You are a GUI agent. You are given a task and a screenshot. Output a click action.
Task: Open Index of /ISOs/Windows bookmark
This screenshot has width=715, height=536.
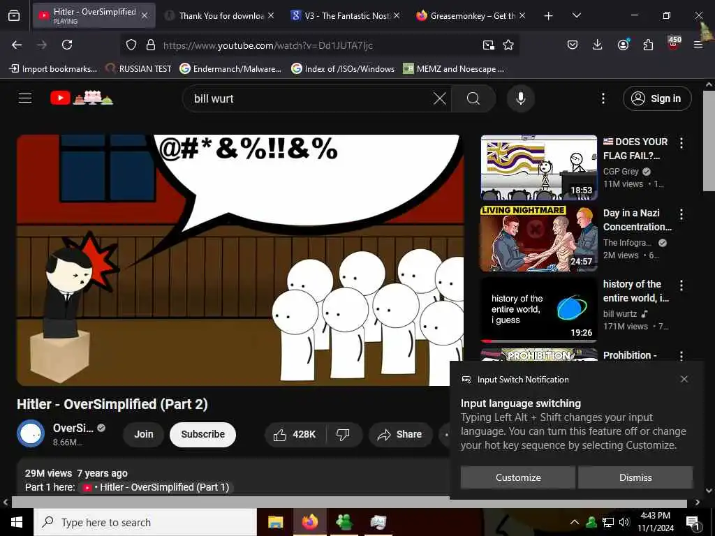[x=343, y=69]
